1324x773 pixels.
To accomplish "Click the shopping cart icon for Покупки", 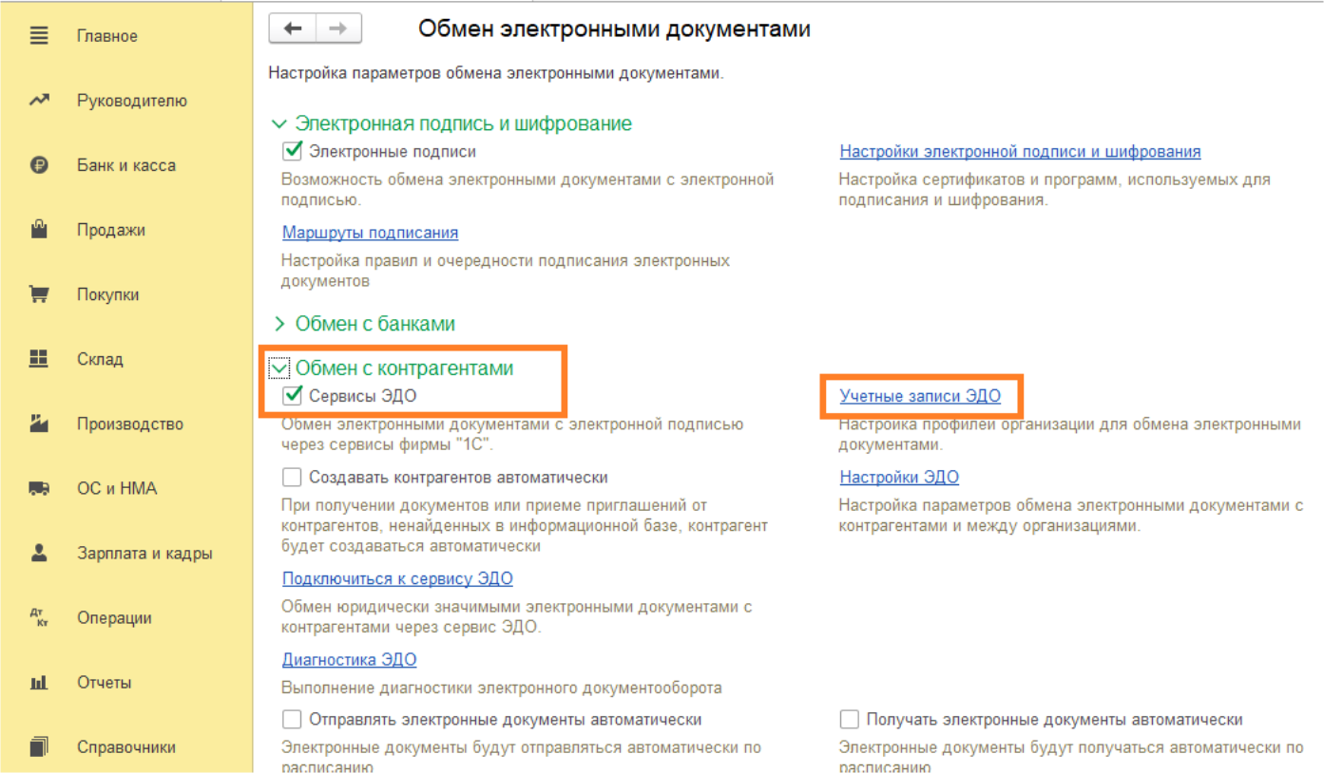I will pos(39,294).
